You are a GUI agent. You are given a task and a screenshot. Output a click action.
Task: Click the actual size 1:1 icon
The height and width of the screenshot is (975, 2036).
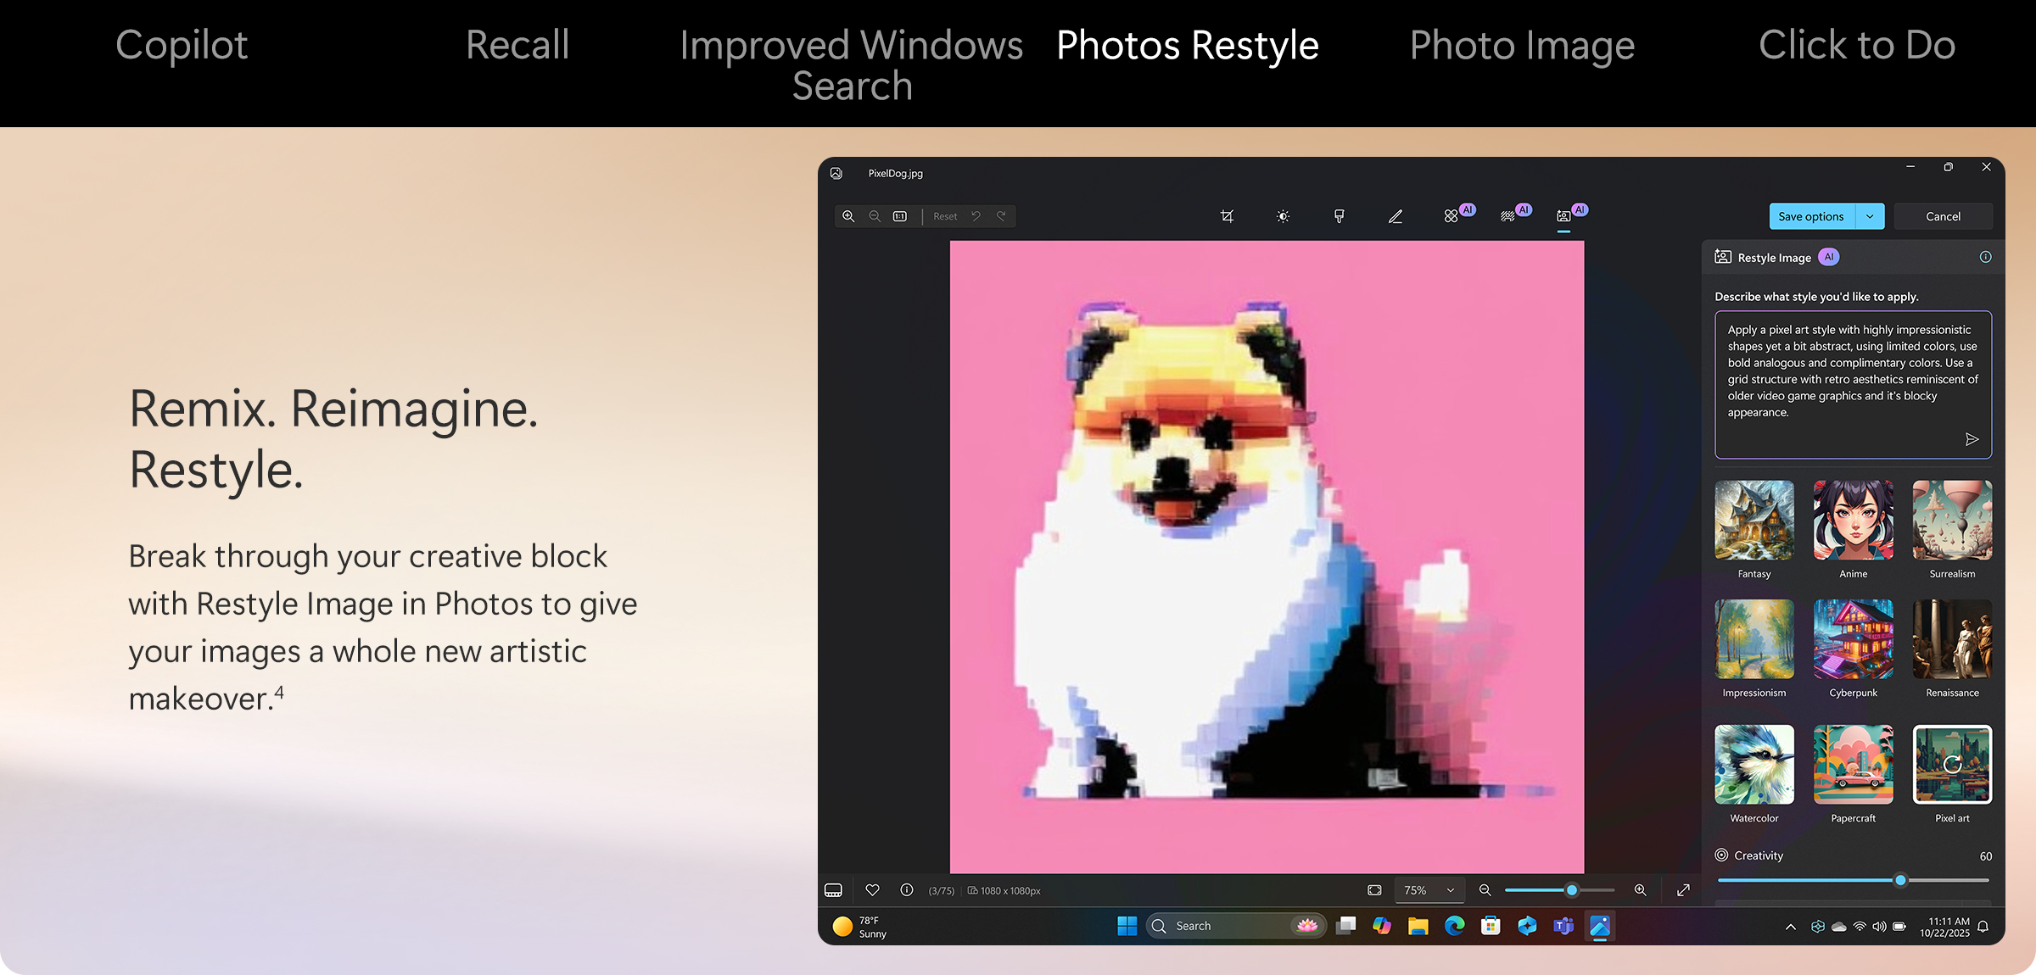(900, 216)
